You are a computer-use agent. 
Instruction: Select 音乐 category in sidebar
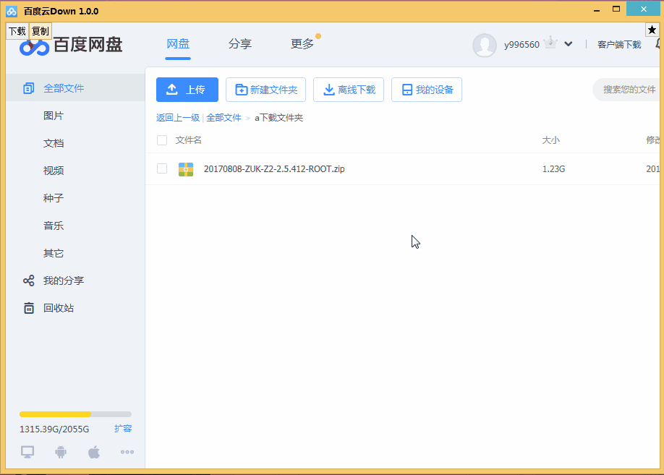[54, 226]
